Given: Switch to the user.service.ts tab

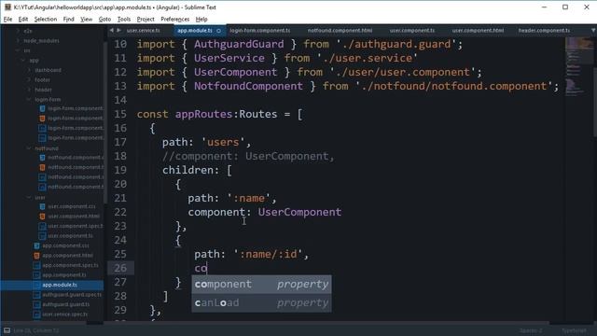Looking at the screenshot, I should [143, 30].
